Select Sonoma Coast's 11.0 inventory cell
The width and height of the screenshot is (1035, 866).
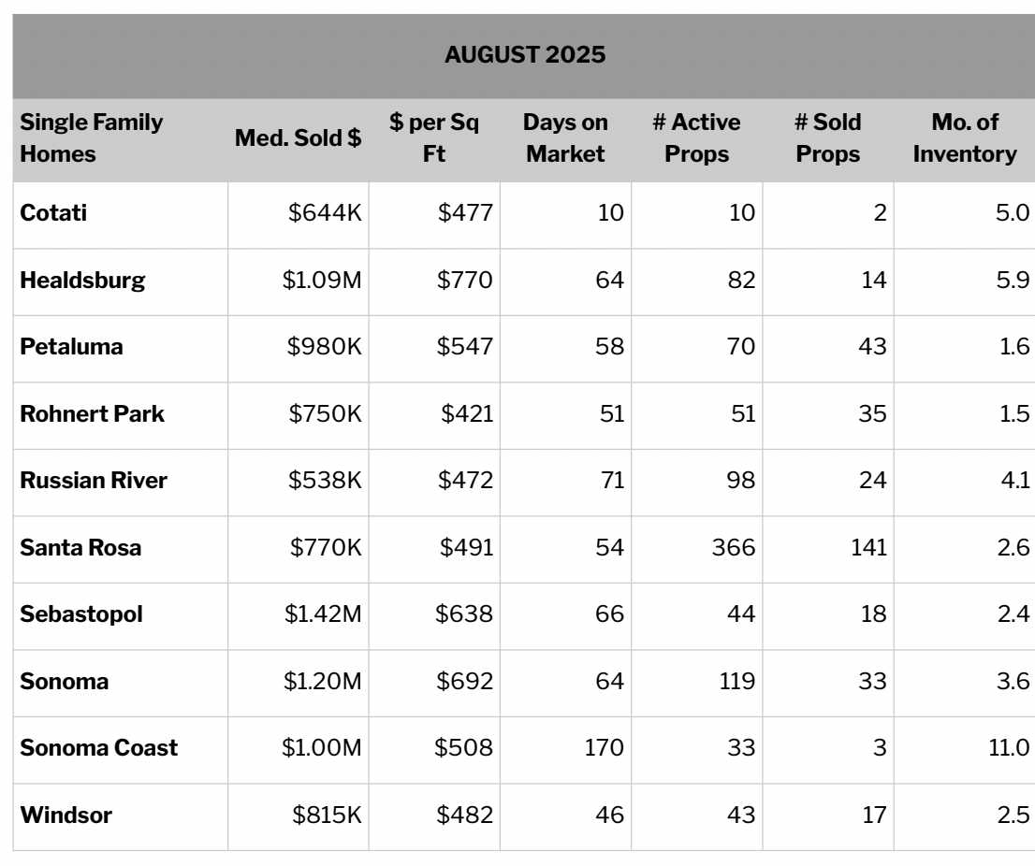pos(996,748)
